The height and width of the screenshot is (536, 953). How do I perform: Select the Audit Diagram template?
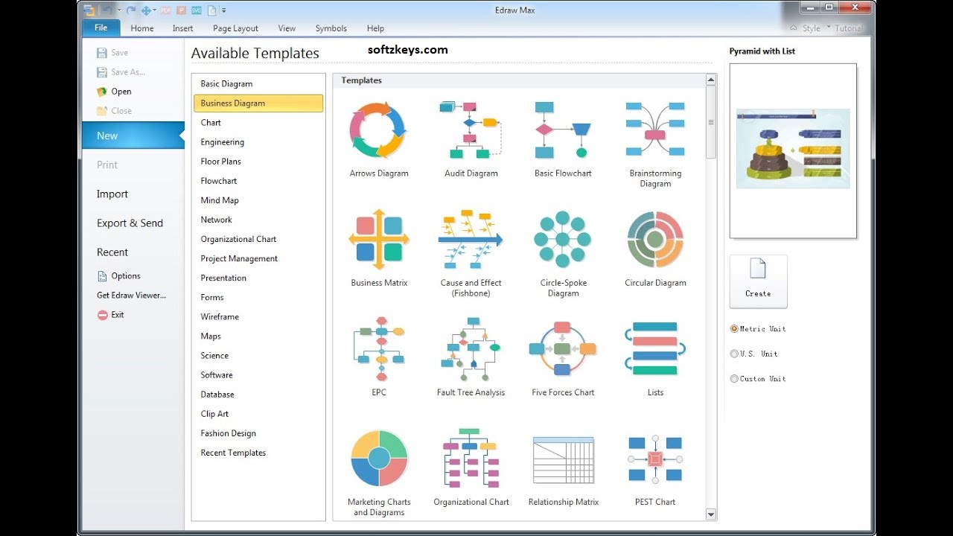pyautogui.click(x=471, y=138)
